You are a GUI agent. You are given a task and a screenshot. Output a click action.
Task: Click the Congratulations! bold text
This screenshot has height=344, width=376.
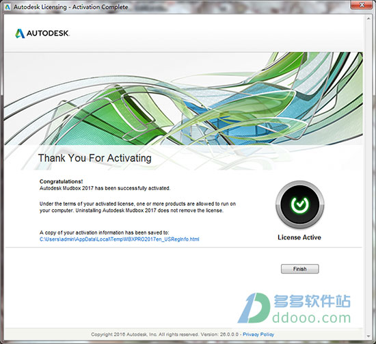(61, 181)
